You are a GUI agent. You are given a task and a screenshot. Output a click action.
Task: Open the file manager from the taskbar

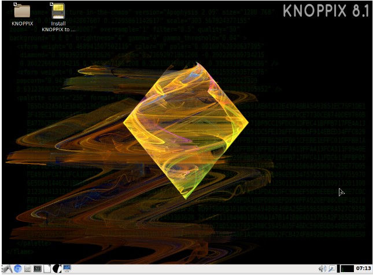pyautogui.click(x=28, y=269)
